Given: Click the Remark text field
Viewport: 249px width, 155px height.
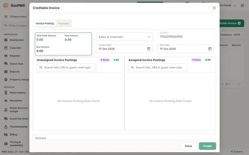Looking at the screenshot, I should [x=124, y=137].
